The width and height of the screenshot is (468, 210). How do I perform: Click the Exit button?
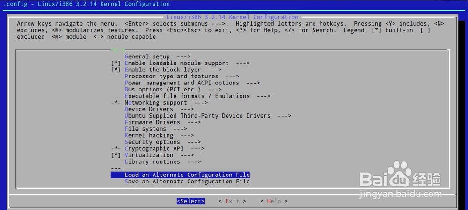232,201
